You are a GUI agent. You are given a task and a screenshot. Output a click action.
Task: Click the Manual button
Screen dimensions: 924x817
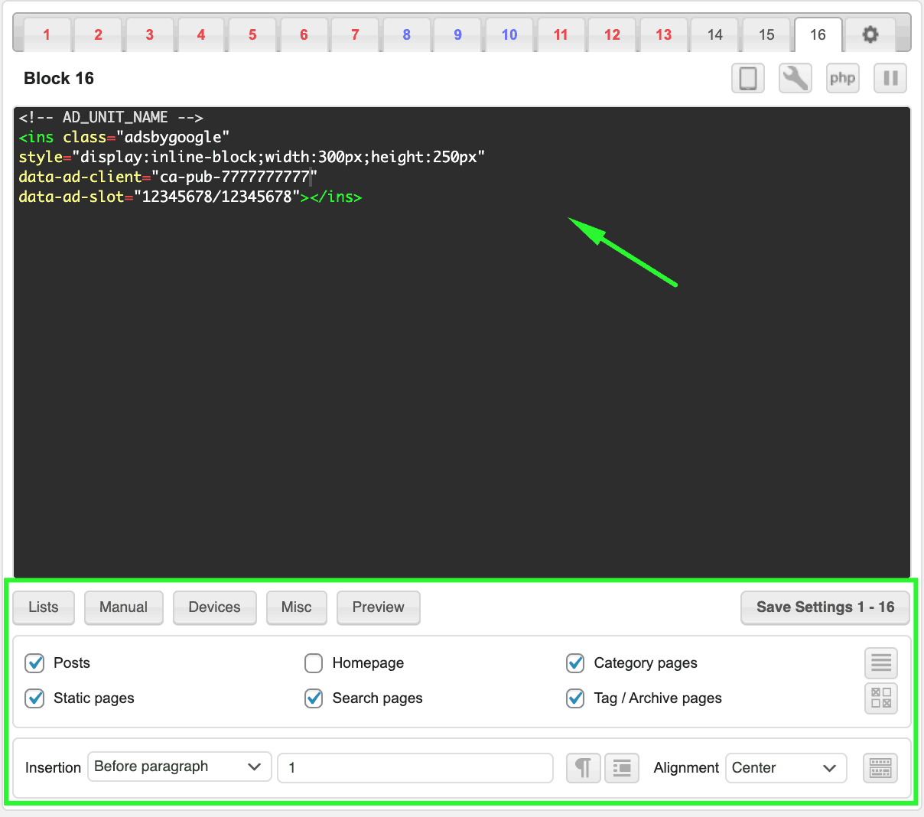click(124, 607)
